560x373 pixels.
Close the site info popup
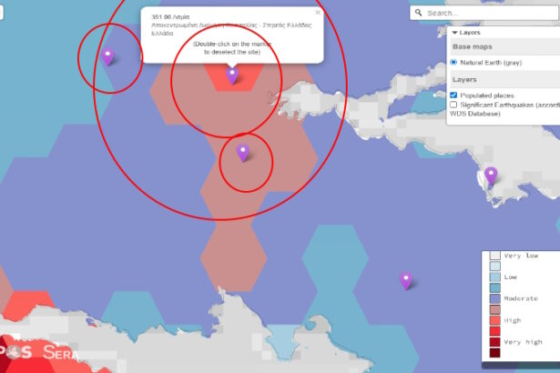click(317, 13)
